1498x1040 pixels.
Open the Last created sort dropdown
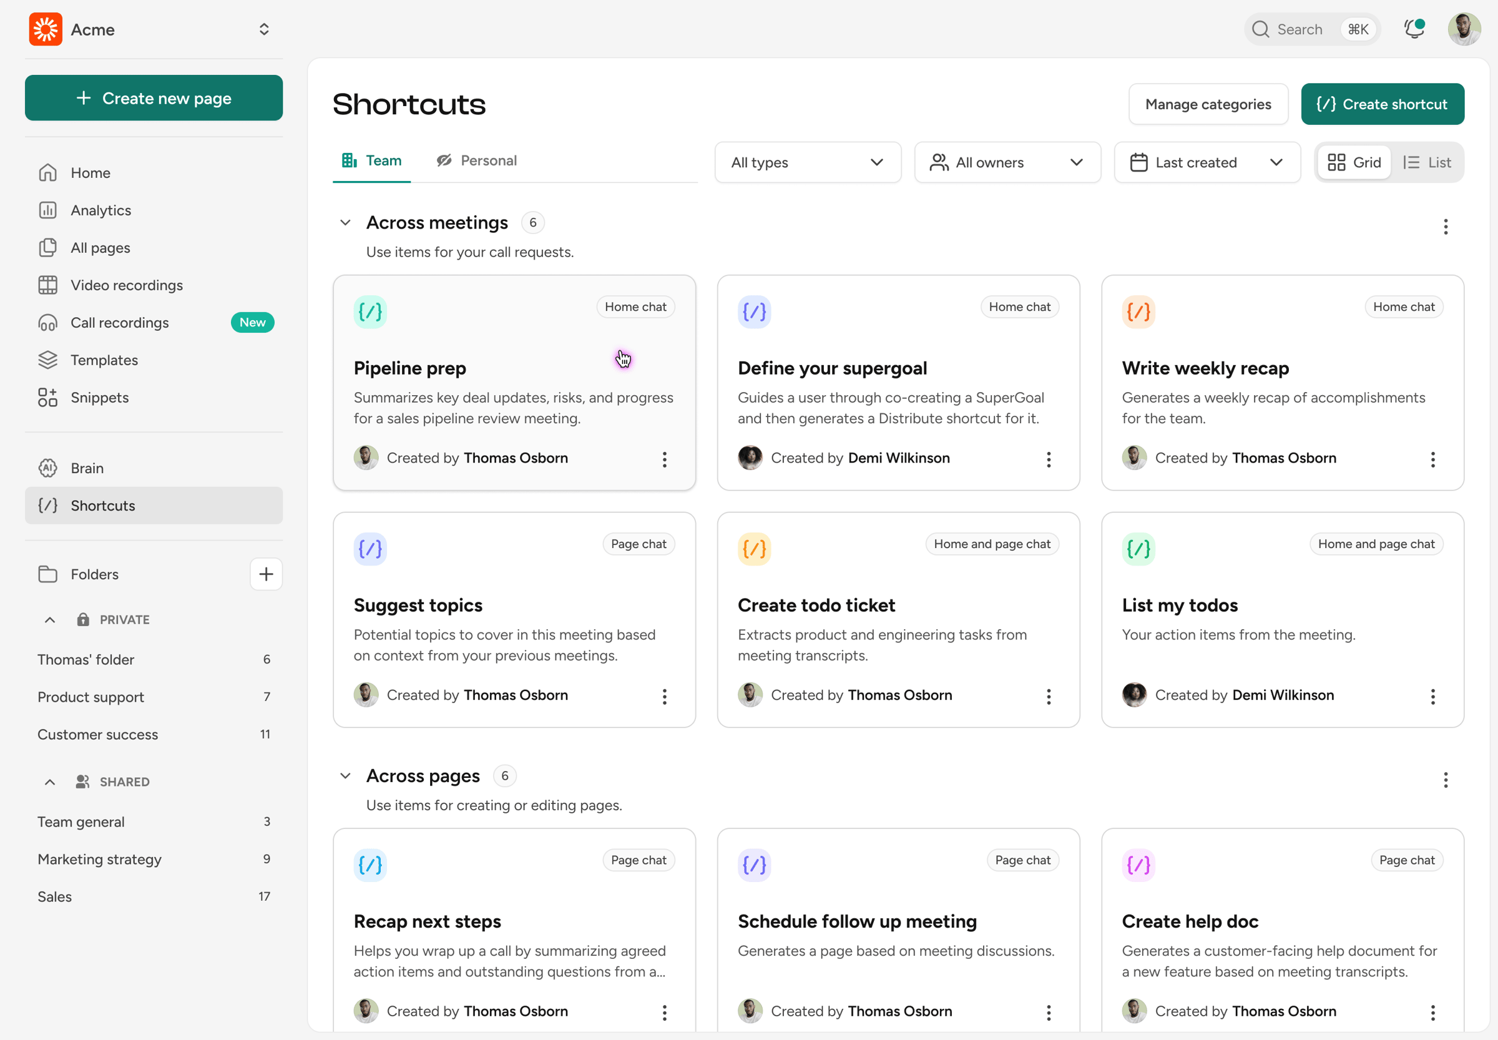(1207, 162)
